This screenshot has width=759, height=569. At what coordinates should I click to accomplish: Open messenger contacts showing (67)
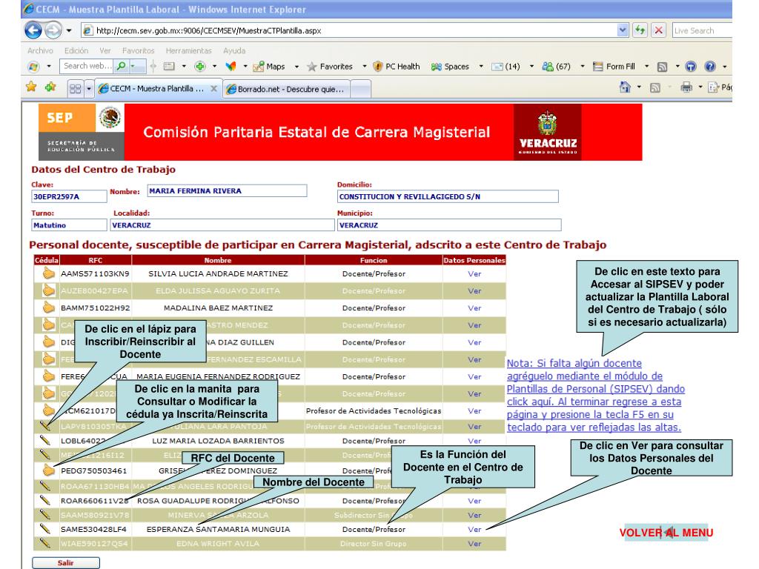point(557,66)
